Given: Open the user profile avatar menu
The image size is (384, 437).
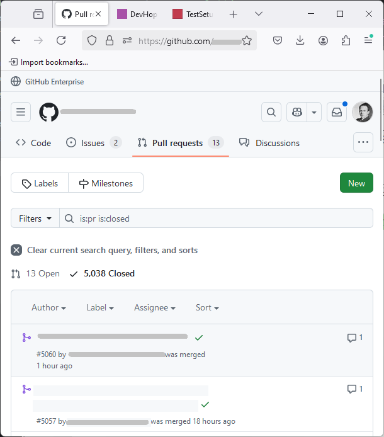Looking at the screenshot, I should pos(362,112).
